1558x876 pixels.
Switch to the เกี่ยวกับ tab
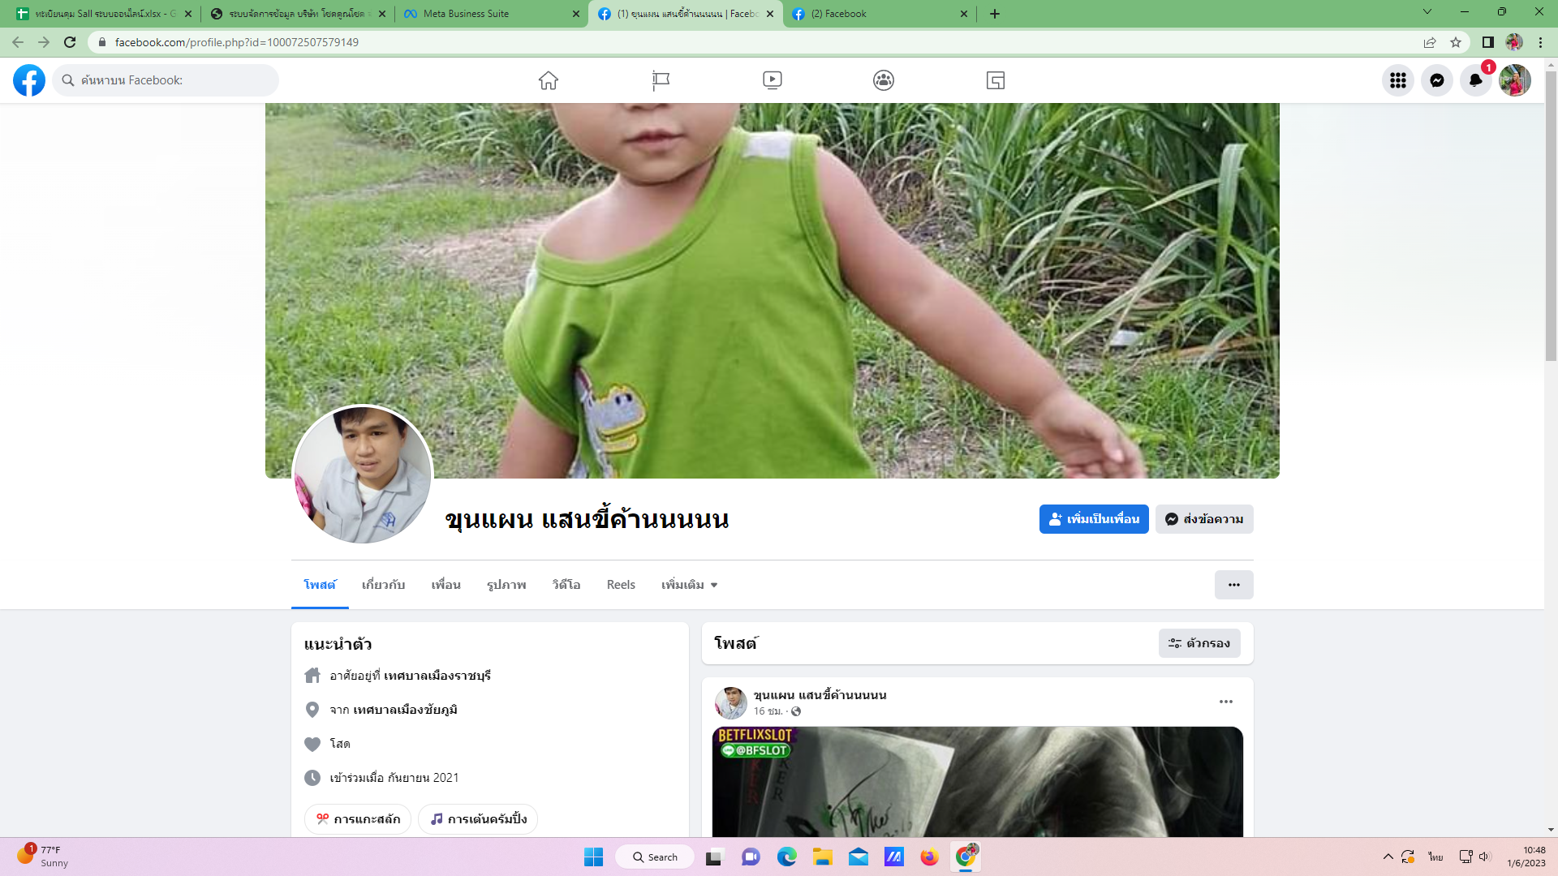tap(383, 585)
